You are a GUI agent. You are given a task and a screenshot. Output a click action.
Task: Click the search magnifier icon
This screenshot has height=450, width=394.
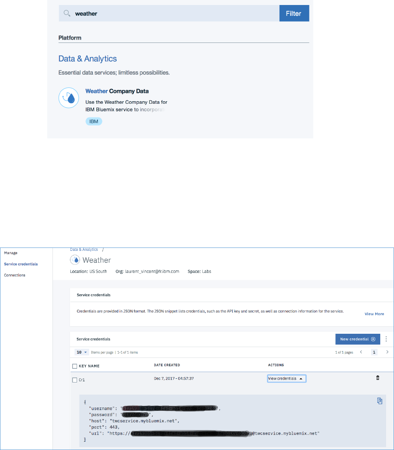click(67, 13)
